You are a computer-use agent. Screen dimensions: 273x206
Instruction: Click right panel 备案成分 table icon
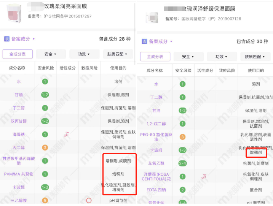(144, 41)
